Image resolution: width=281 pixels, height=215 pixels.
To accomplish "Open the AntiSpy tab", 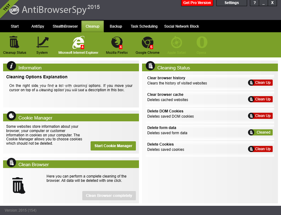I will click(x=38, y=26).
